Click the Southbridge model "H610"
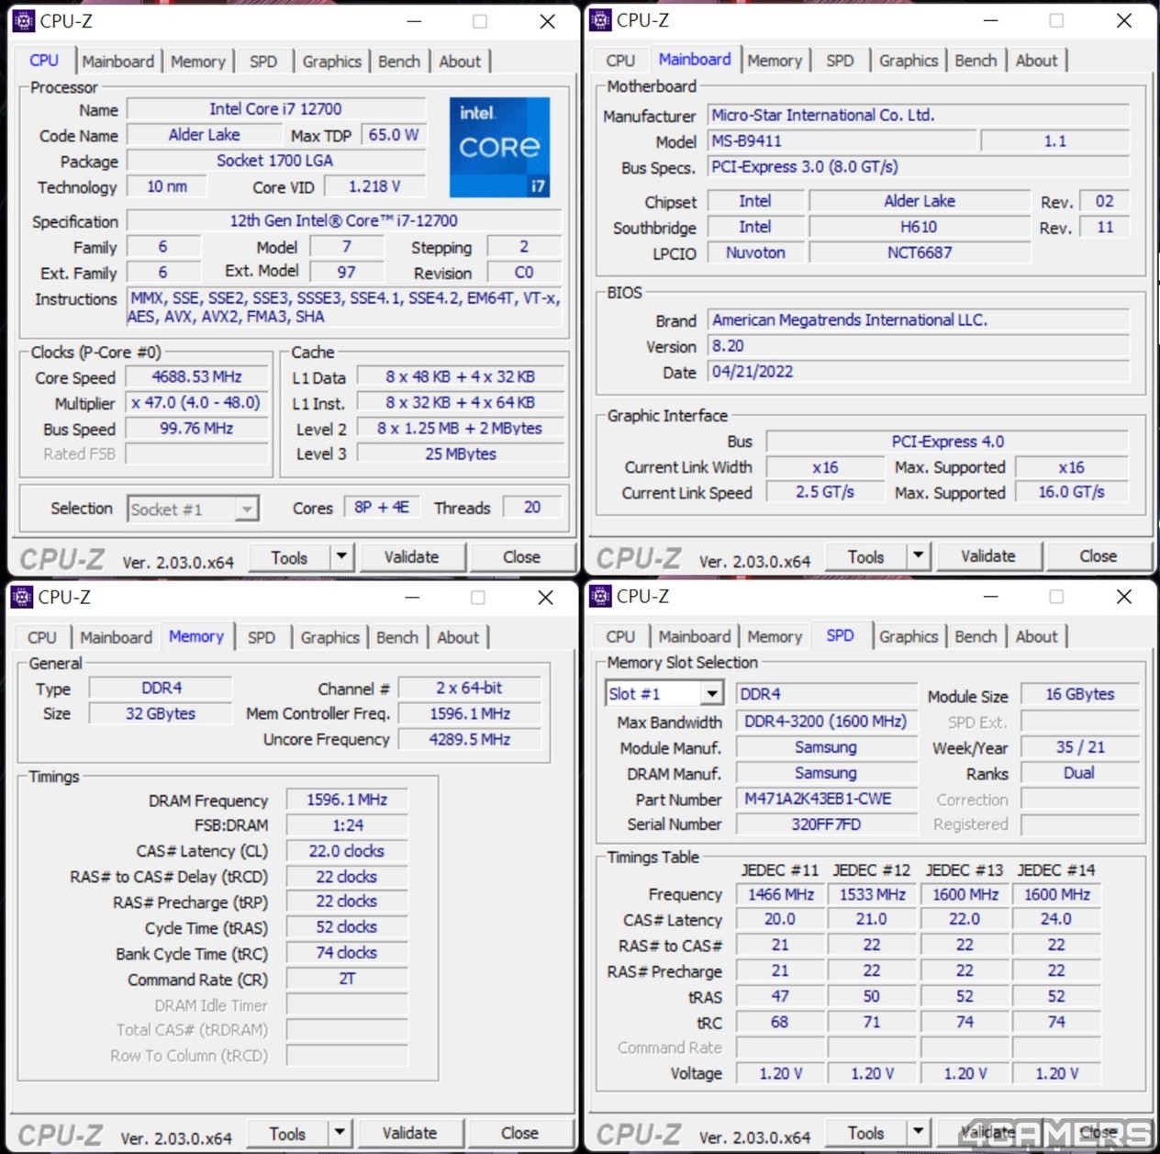Viewport: 1160px width, 1154px height. coord(920,227)
